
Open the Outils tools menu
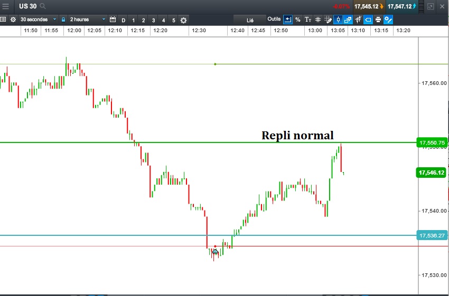tap(274, 19)
